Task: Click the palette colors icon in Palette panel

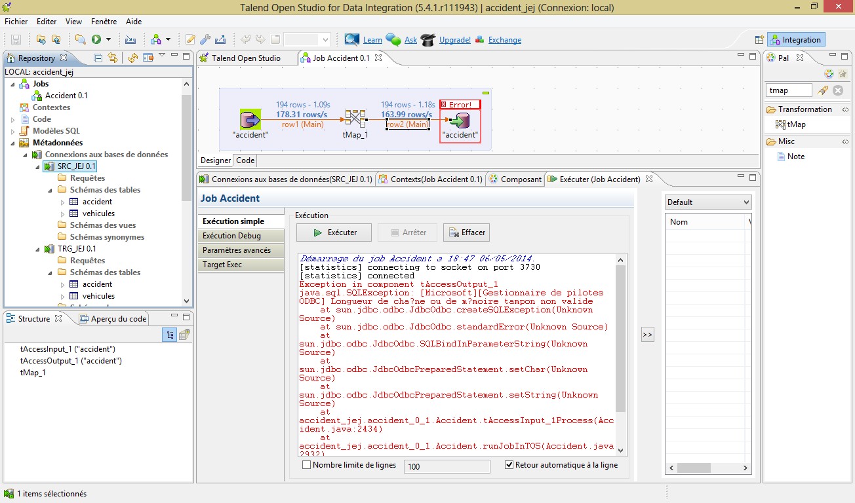Action: [829, 74]
